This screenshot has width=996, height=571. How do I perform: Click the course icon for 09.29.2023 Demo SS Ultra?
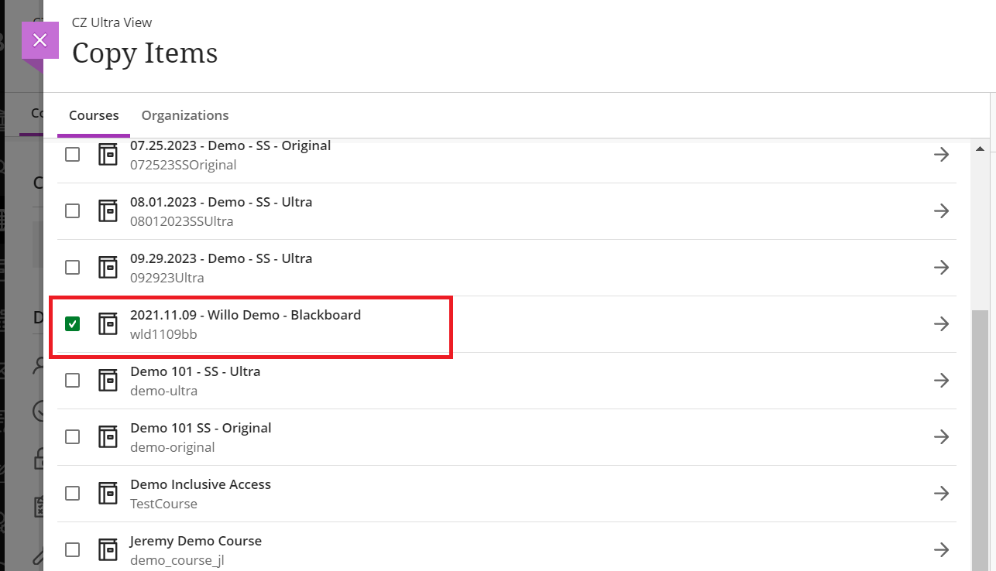click(108, 268)
